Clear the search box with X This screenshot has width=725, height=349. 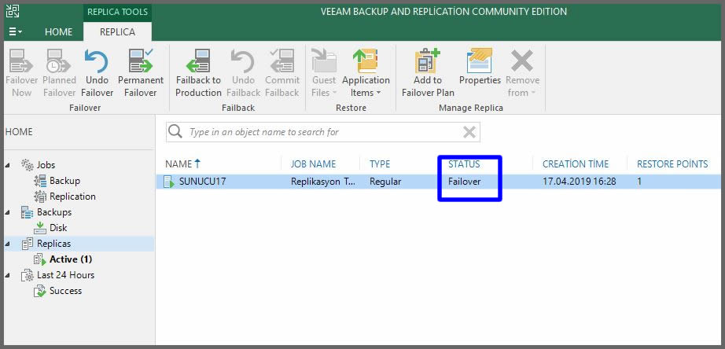pos(469,132)
